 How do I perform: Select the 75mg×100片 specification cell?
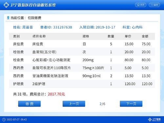[x=93, y=68]
